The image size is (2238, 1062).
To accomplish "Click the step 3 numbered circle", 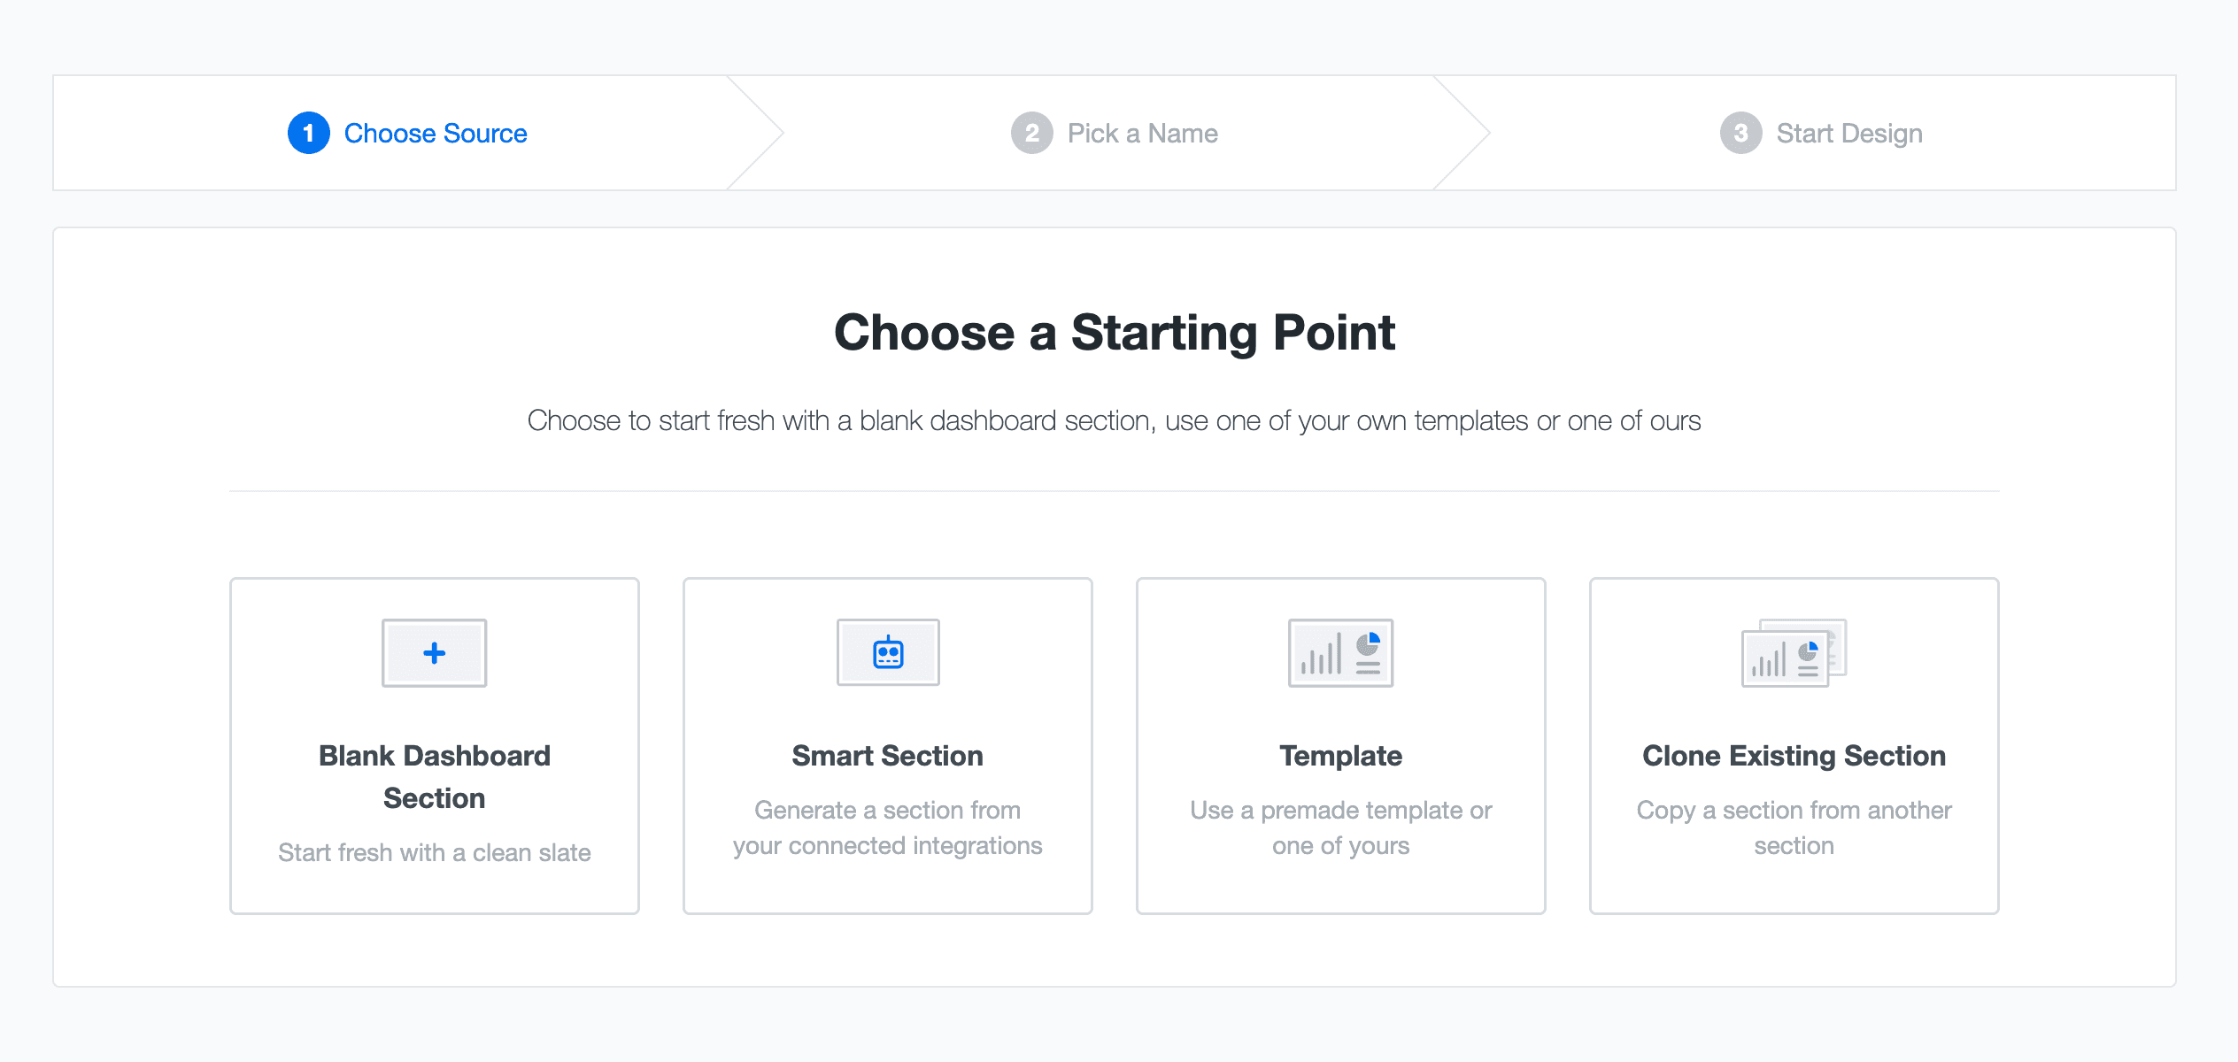I will pos(1740,133).
